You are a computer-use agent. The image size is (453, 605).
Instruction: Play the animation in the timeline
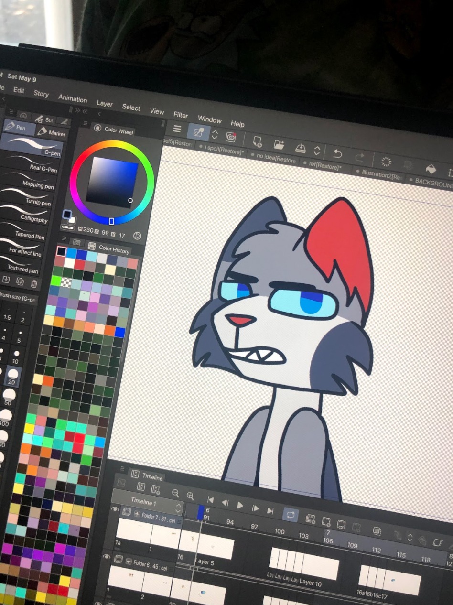pyautogui.click(x=240, y=505)
